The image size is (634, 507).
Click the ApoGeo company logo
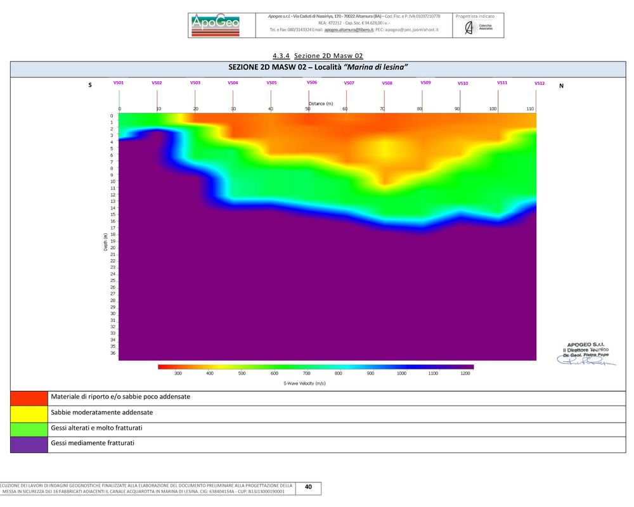[x=216, y=25]
